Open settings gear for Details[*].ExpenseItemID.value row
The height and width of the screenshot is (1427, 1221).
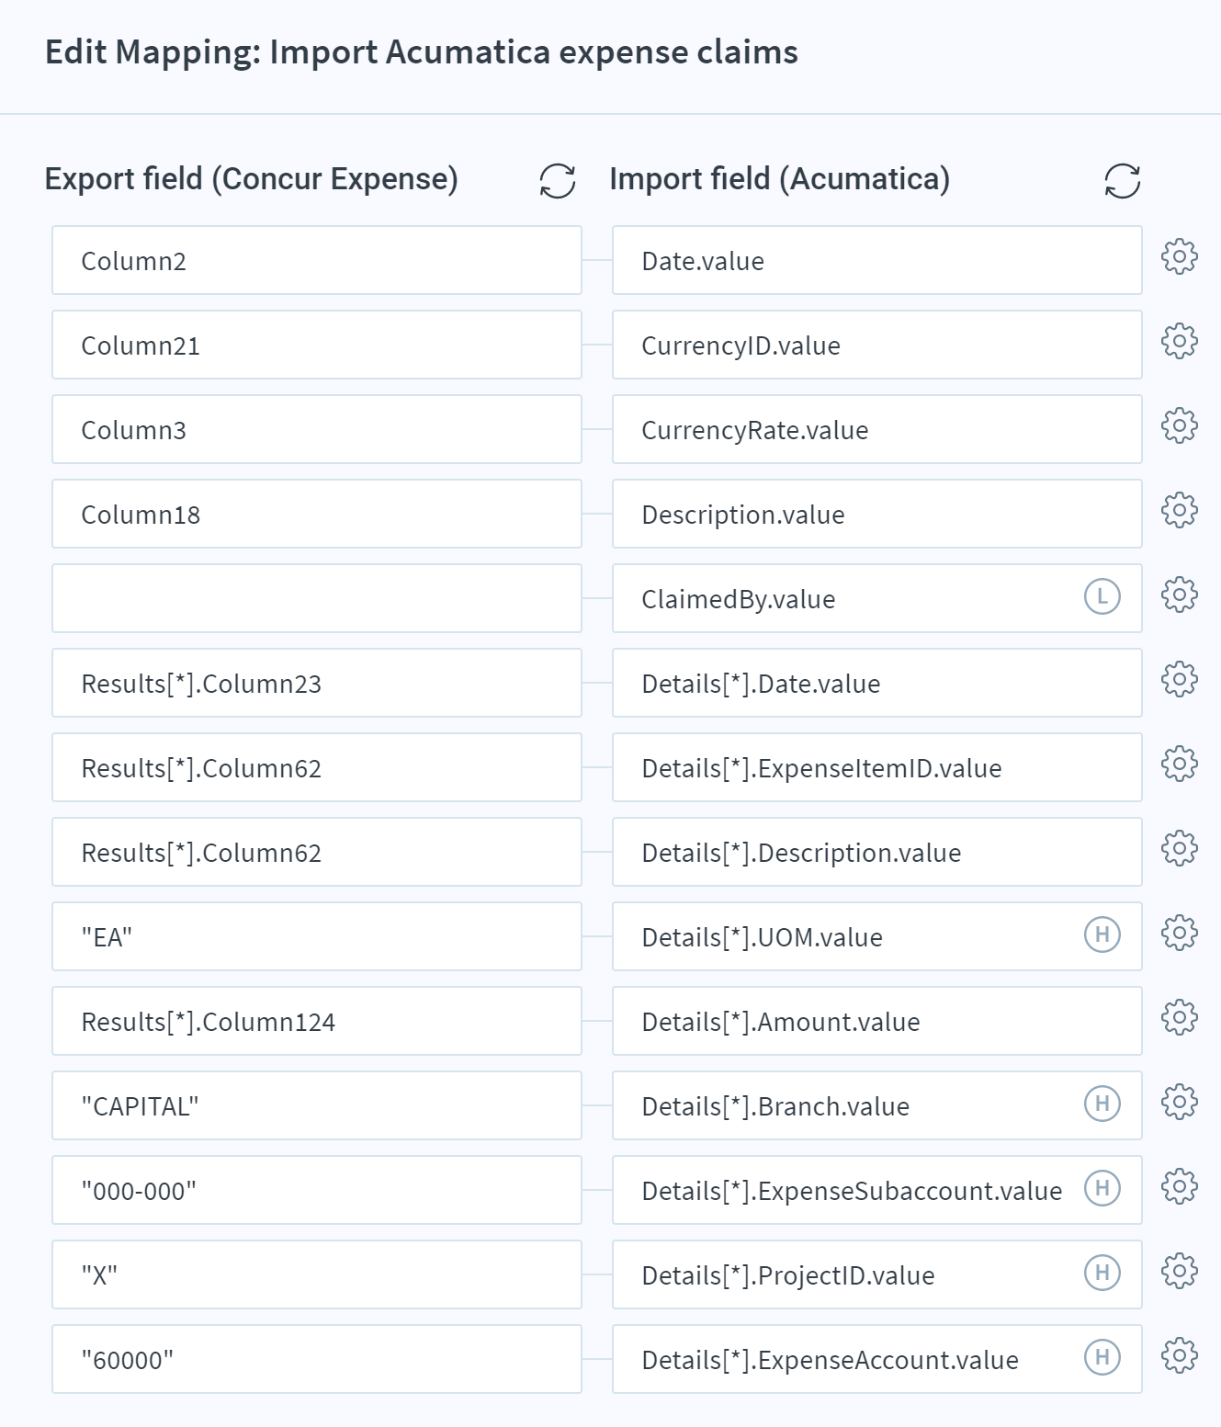[1180, 764]
